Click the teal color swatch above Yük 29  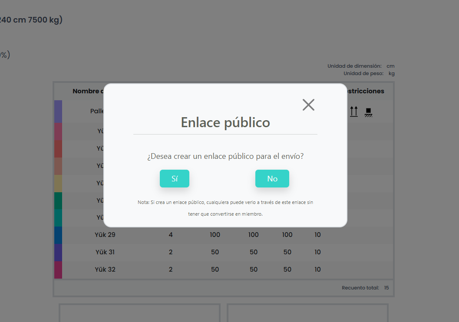(58, 217)
